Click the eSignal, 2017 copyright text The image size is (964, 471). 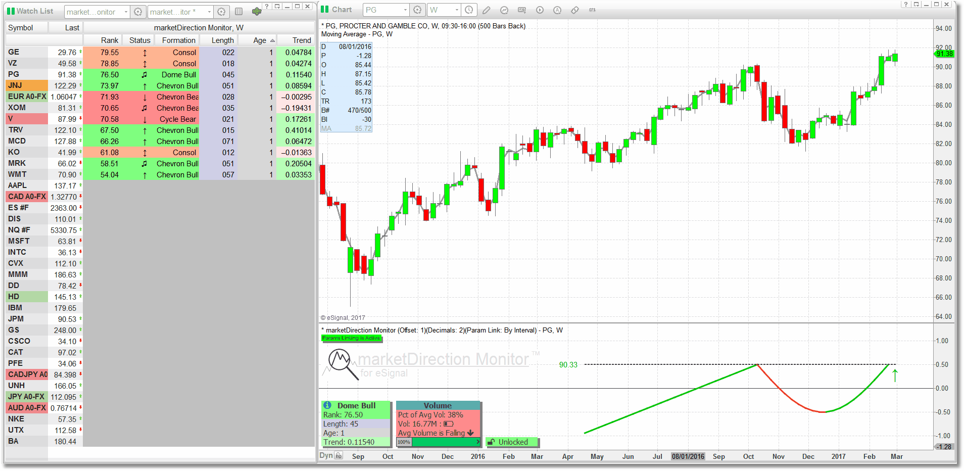[343, 318]
